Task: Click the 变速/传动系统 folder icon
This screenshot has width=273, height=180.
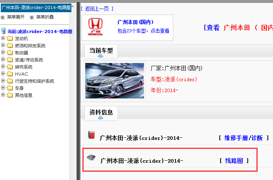Action: [x=10, y=60]
